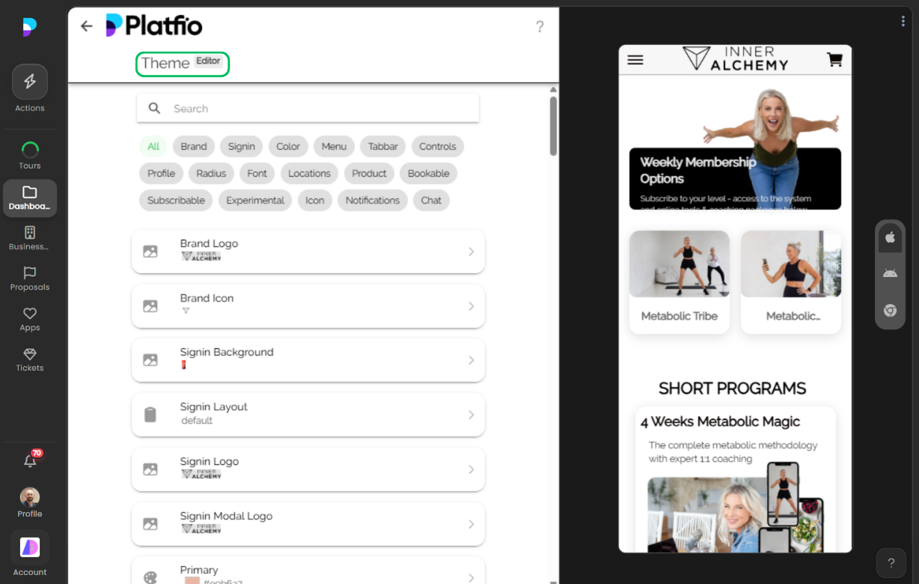Switch preview to iOS with the Apple icon

point(890,237)
